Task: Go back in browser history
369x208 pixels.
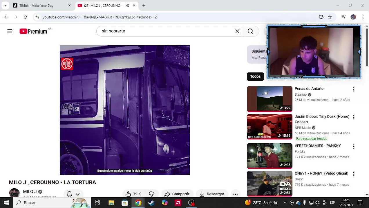Action: [x=6, y=17]
